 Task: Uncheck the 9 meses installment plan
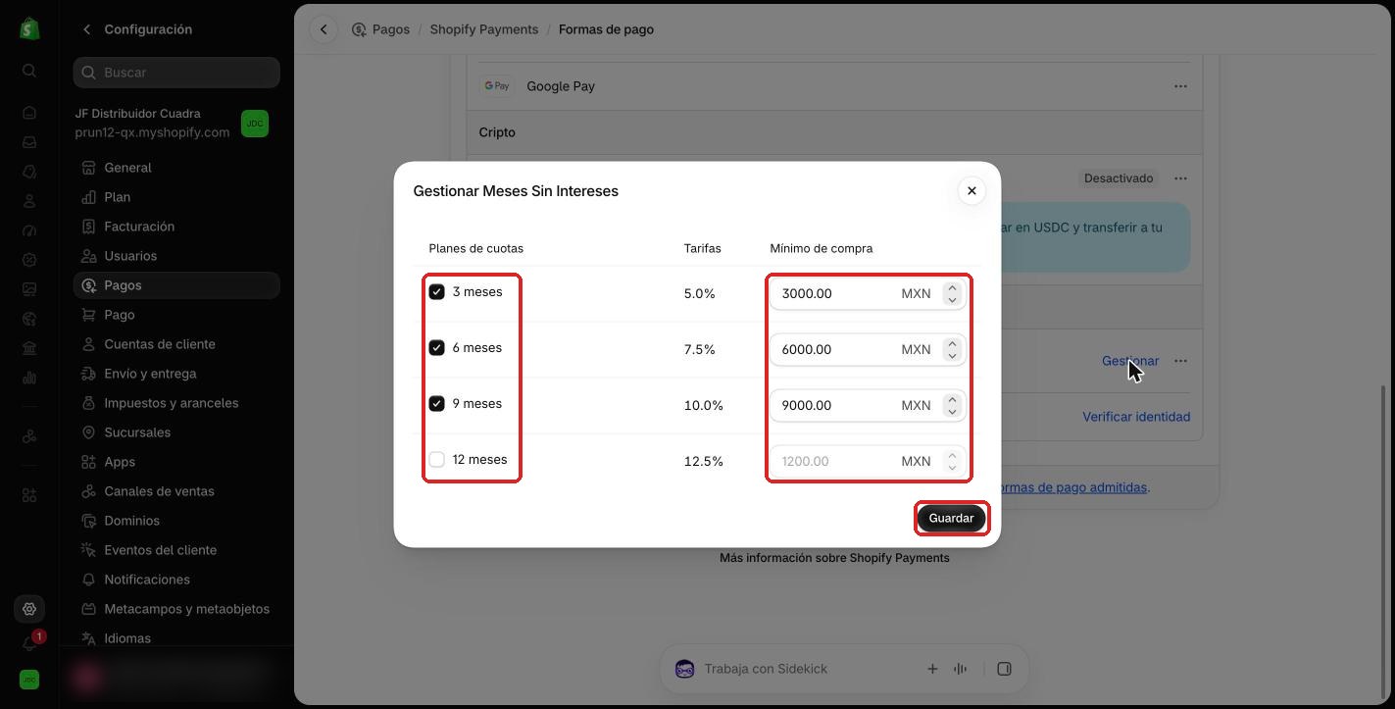437,404
